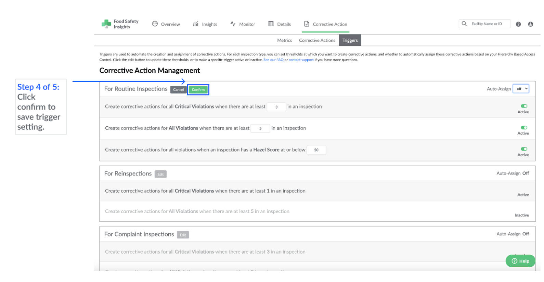This screenshot has height=282, width=544.
Task: Open the Overview gauge icon
Action: point(155,24)
